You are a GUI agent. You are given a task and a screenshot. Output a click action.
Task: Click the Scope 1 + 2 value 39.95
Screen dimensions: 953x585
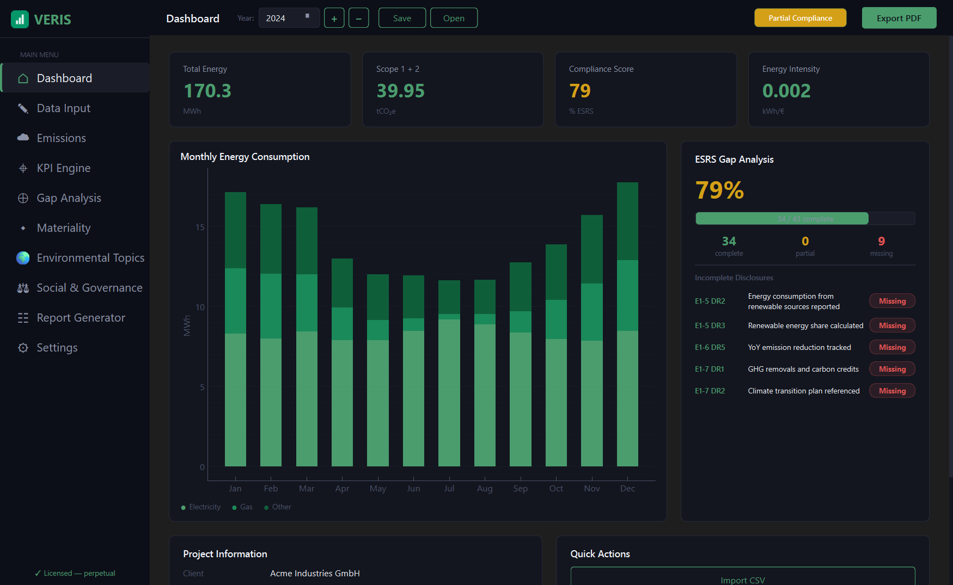click(x=400, y=91)
